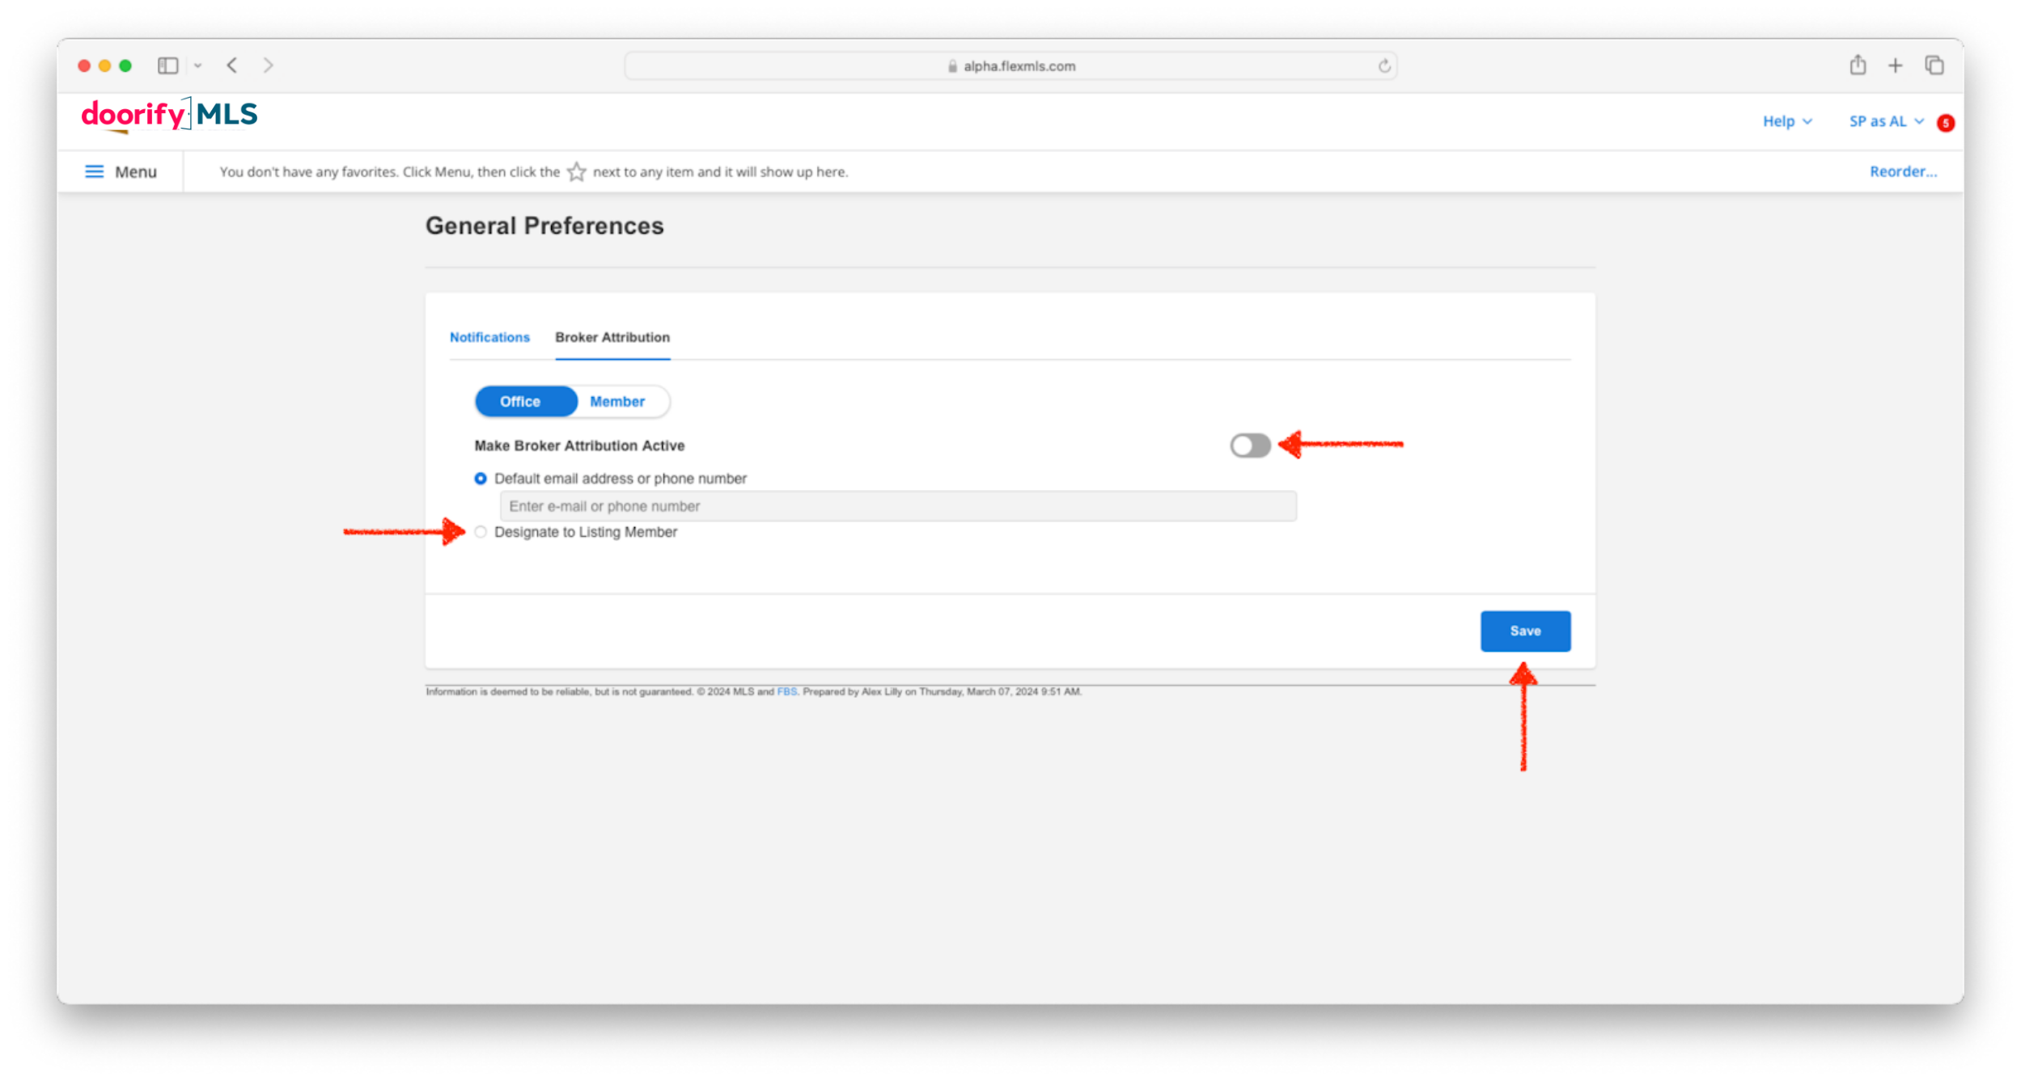Add a new tab with the plus icon
Image resolution: width=2021 pixels, height=1081 pixels.
[x=1895, y=65]
